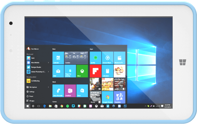The width and height of the screenshot is (197, 124).
Task: Open Task View on taskbar
Action: point(39,106)
